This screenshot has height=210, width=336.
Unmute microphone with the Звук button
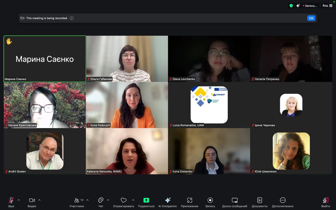coord(11,201)
